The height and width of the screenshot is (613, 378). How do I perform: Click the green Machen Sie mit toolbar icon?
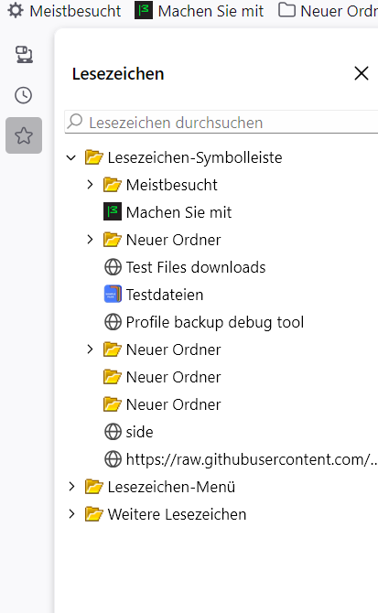click(144, 11)
